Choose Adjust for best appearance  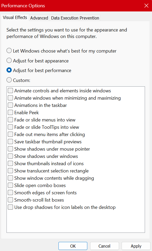click(x=9, y=60)
